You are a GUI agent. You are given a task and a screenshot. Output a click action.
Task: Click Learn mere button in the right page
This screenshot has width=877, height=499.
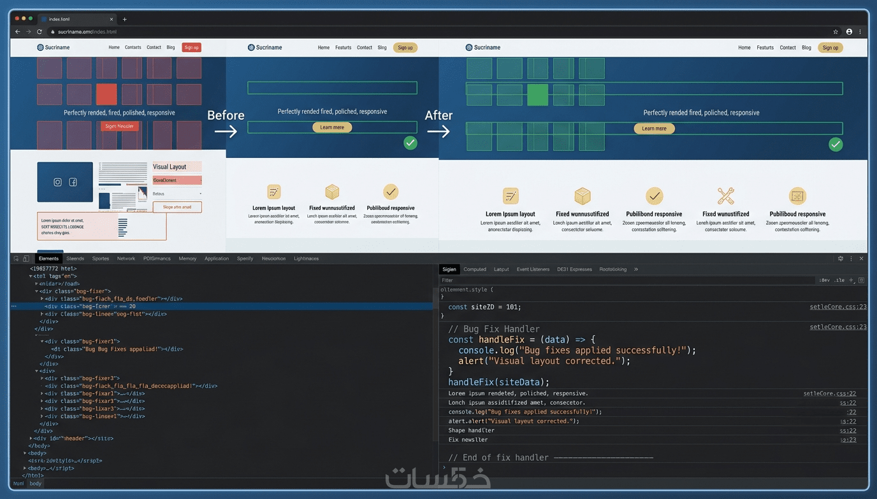pos(654,129)
